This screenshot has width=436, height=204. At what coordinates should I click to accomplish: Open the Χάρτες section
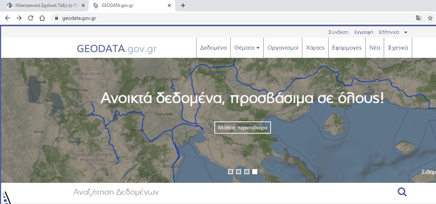point(315,48)
